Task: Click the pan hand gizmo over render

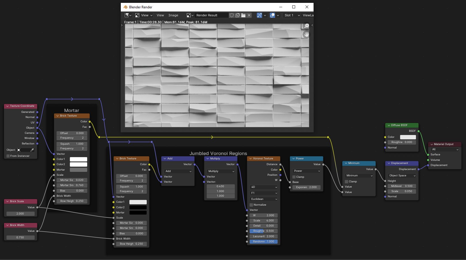Action: [306, 34]
